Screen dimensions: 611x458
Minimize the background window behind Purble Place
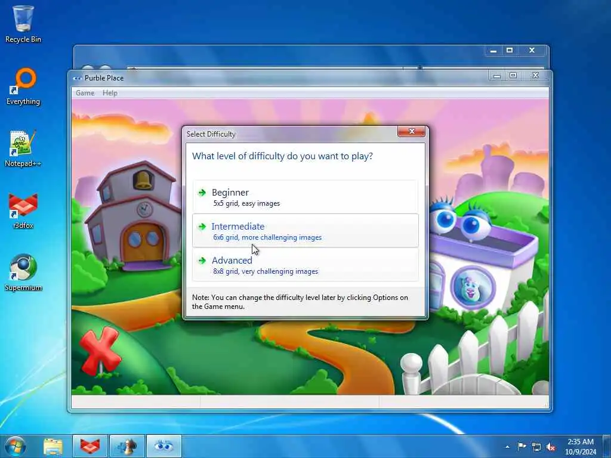493,51
